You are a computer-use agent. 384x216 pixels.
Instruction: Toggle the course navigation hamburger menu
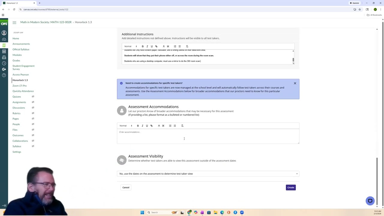[14, 22]
